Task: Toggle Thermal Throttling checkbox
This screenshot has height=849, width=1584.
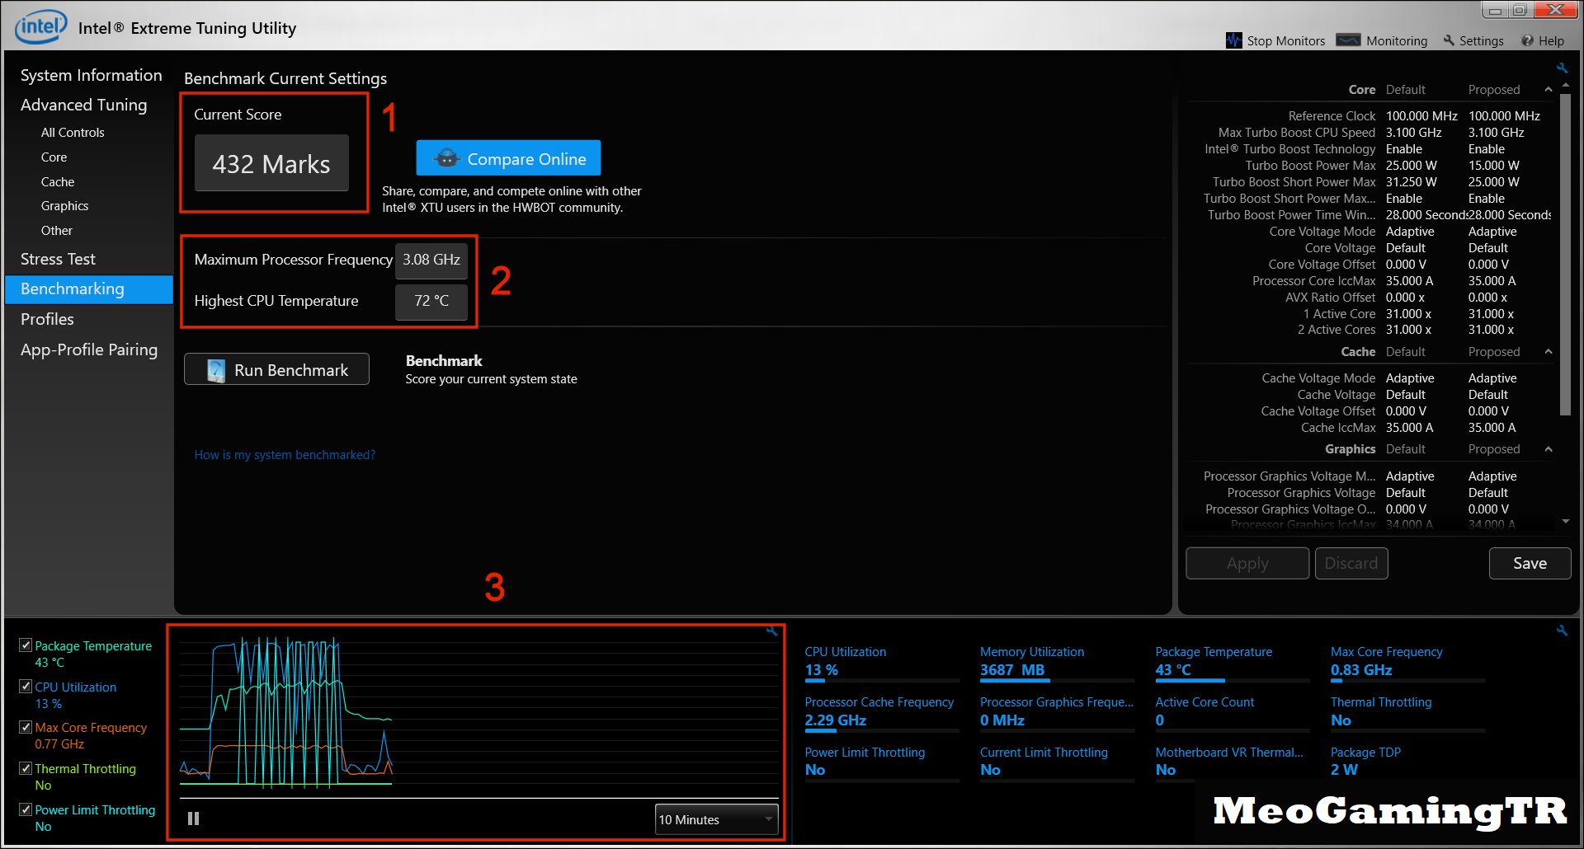Action: coord(26,768)
